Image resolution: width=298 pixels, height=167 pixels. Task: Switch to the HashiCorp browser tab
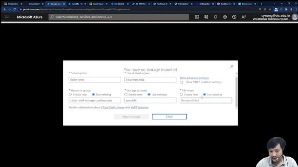pos(162,4)
